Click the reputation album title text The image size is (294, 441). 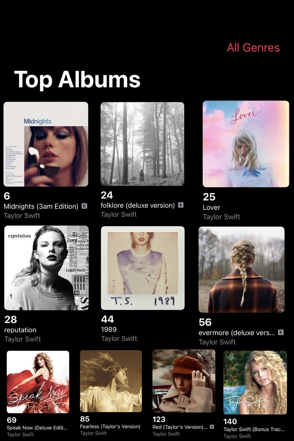click(x=20, y=330)
